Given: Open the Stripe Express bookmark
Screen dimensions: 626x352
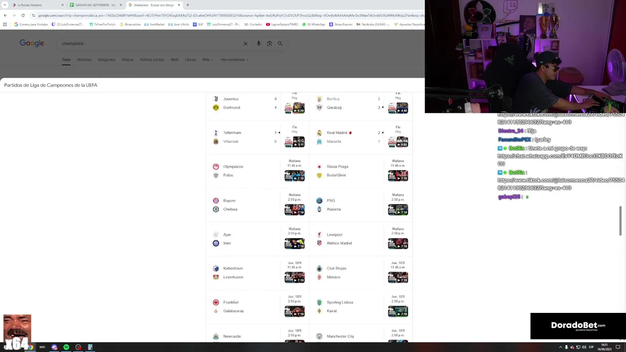Looking at the screenshot, I should (x=341, y=24).
